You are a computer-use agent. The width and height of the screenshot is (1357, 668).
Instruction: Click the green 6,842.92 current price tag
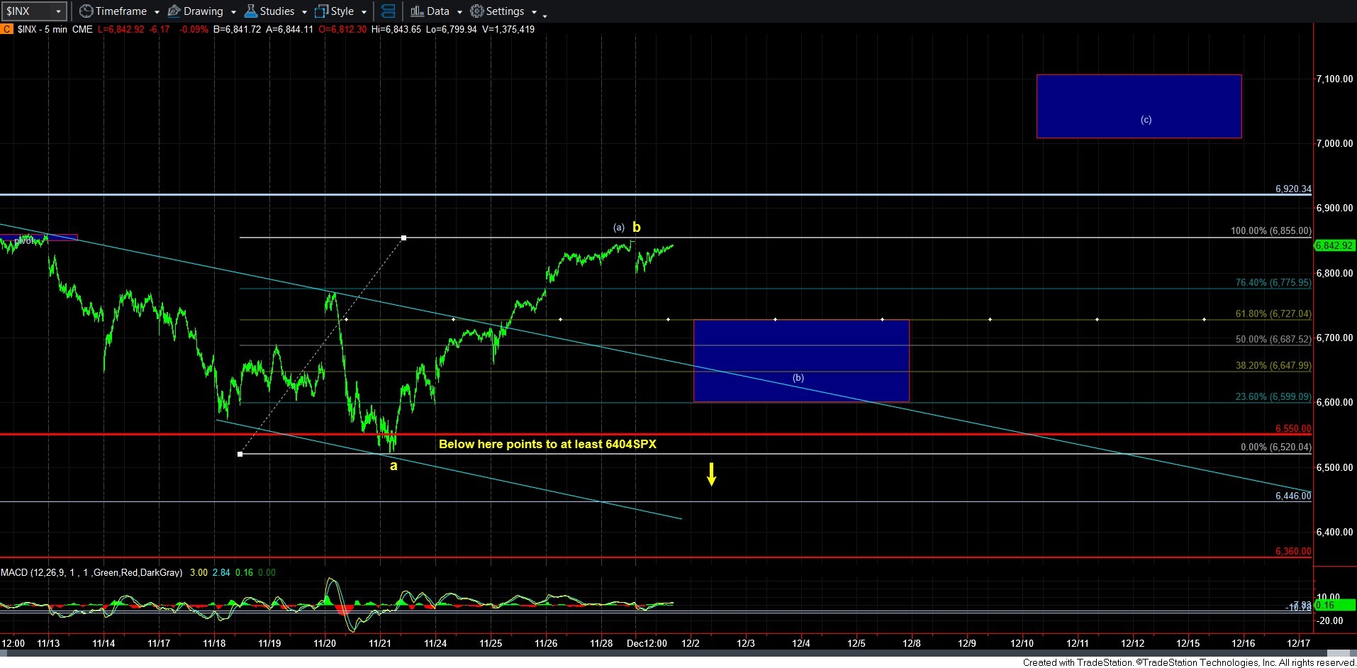point(1334,245)
